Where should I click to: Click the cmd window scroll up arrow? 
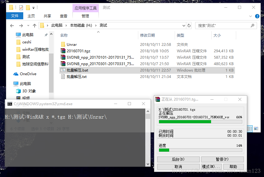[148, 111]
